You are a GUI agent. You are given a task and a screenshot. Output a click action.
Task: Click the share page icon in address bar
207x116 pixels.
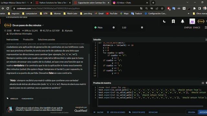click(157, 8)
